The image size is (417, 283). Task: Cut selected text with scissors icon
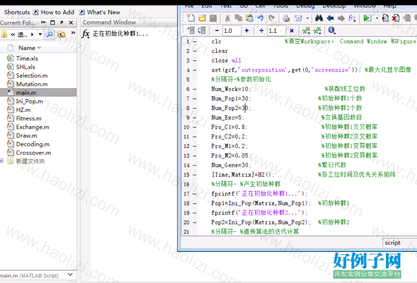(x=227, y=18)
